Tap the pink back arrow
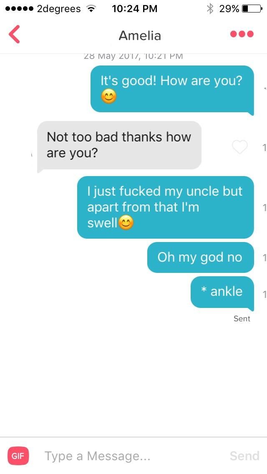Screen dimensions: 267x474 coord(14,34)
